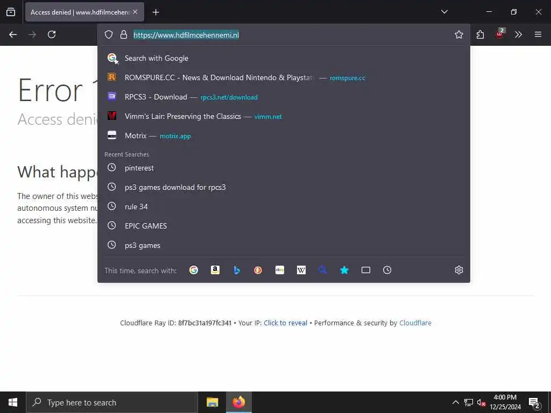Click the padlock site information icon
551x413 pixels.
coord(124,34)
